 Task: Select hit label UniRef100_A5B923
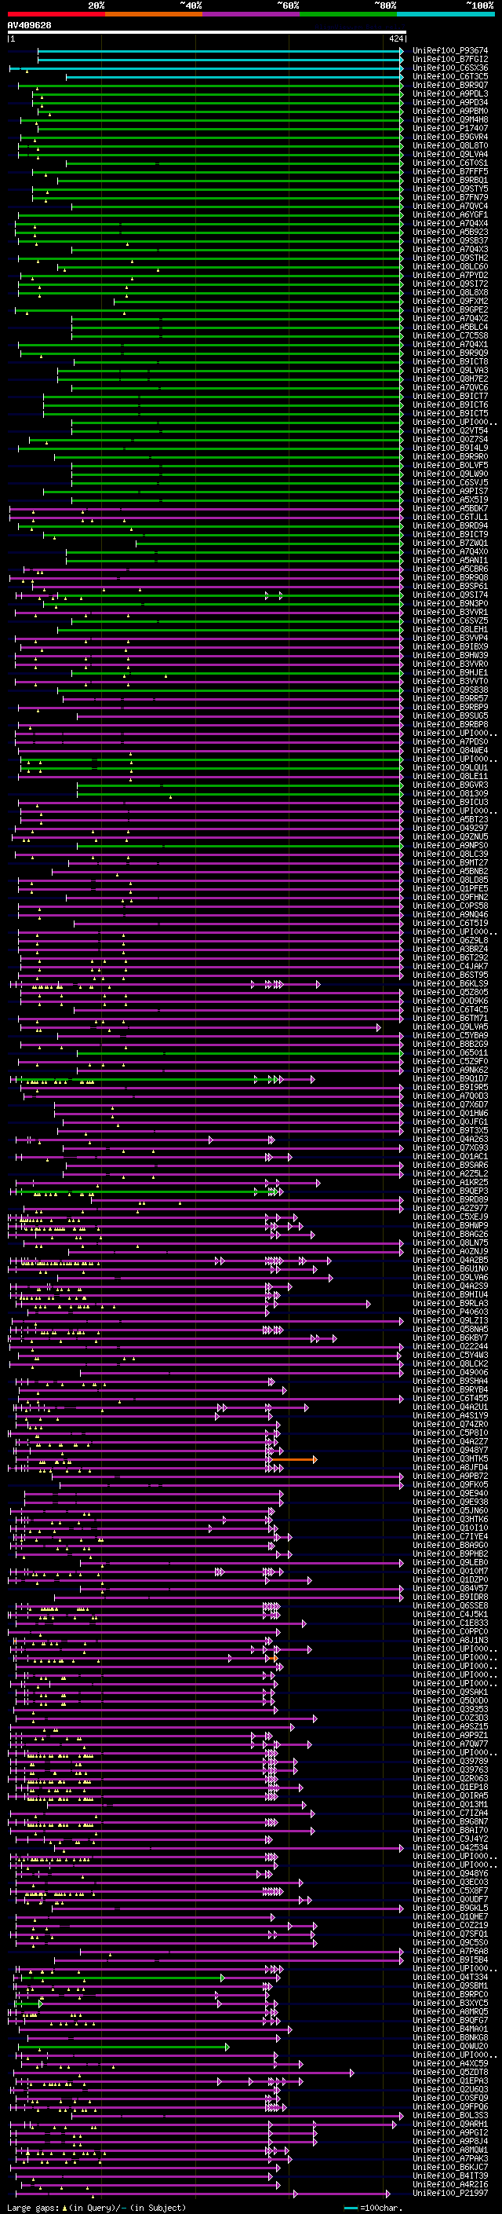coord(449,232)
